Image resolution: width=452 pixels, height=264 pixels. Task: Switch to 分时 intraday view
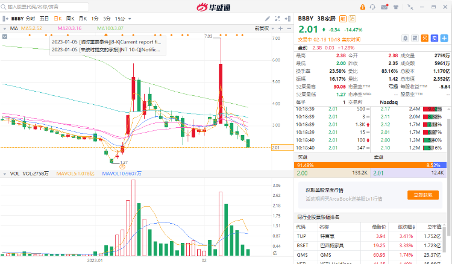tap(30, 19)
